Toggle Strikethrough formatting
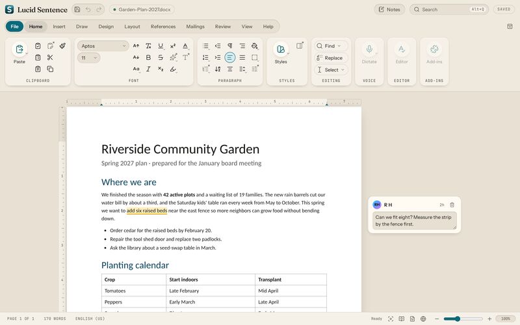 (161, 57)
